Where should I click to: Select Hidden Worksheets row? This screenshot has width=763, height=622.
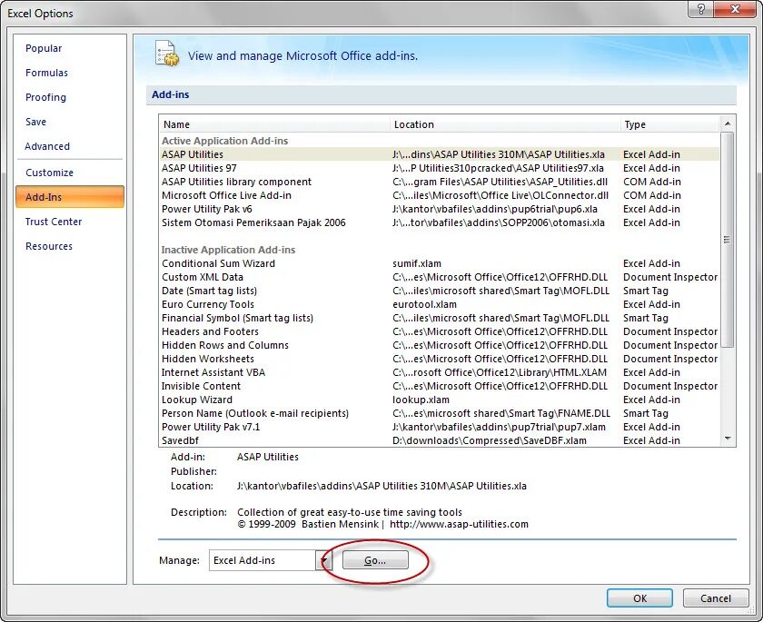(x=440, y=359)
